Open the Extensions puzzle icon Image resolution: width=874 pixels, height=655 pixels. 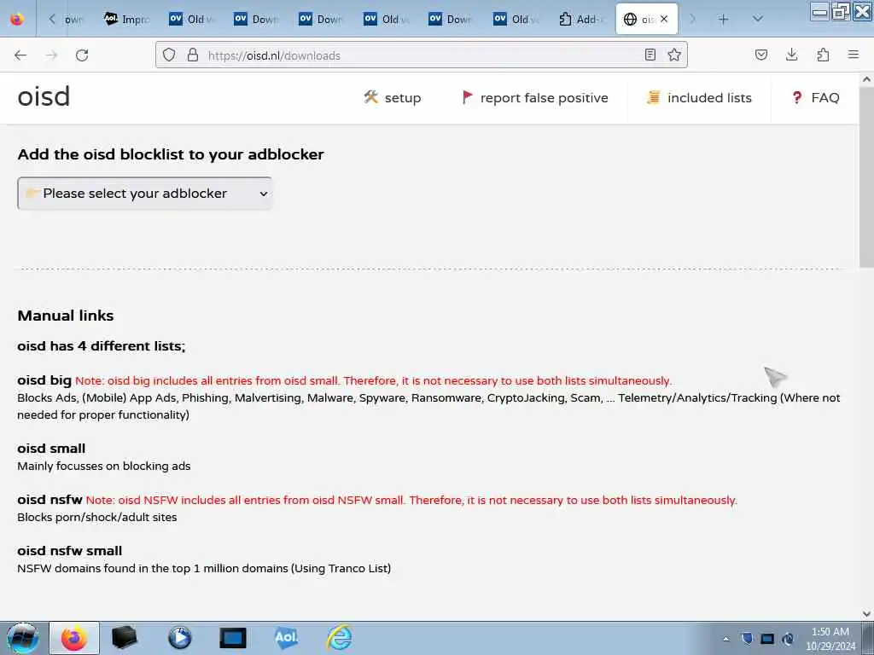(823, 55)
